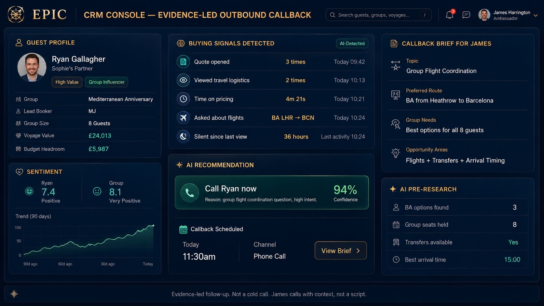Click the Asked about flights plane icon
Image resolution: width=544 pixels, height=306 pixels.
183,118
